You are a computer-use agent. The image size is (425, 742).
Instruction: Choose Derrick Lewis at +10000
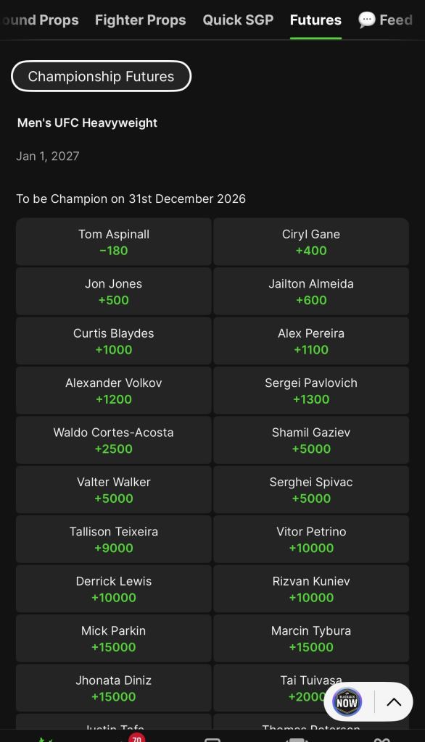pos(114,588)
